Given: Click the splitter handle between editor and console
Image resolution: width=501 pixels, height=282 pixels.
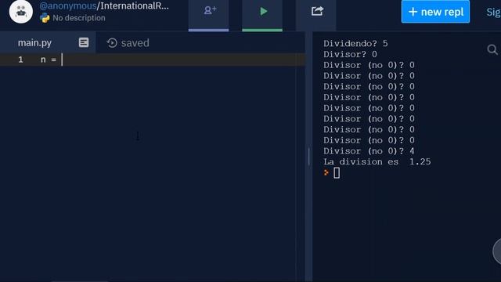Looking at the screenshot, I should pyautogui.click(x=308, y=157).
